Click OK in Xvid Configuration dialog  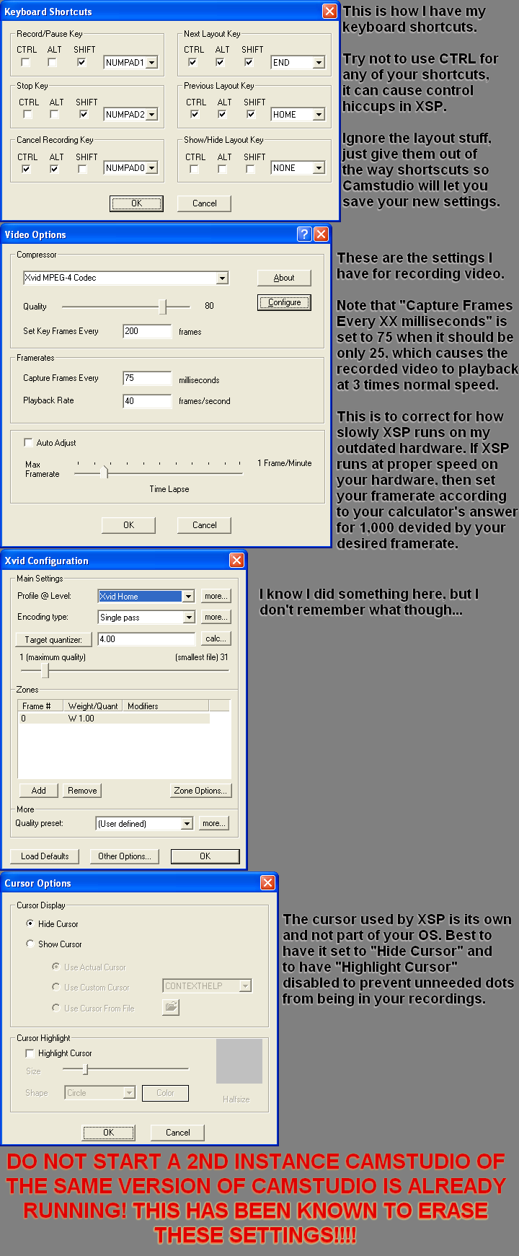point(205,856)
